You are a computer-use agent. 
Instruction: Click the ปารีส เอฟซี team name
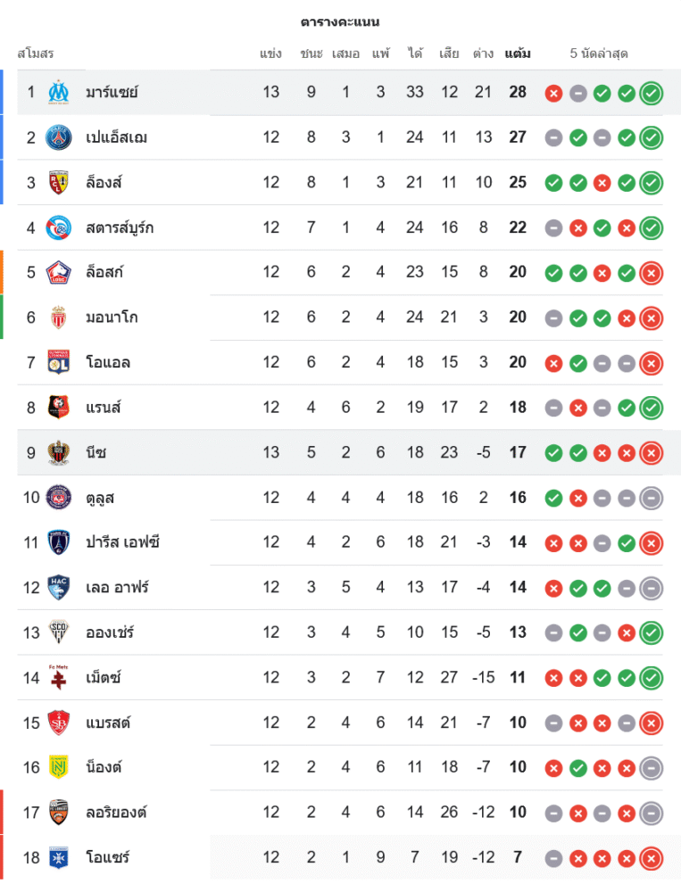coord(123,542)
